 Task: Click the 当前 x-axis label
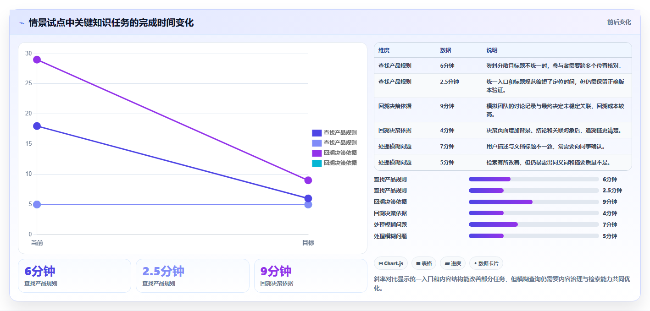[37, 243]
